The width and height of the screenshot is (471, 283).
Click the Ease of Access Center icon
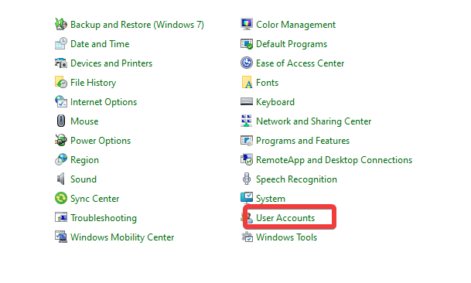247,63
